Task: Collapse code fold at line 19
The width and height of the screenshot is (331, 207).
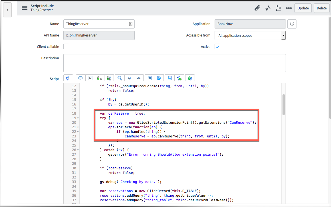Action: (78, 118)
